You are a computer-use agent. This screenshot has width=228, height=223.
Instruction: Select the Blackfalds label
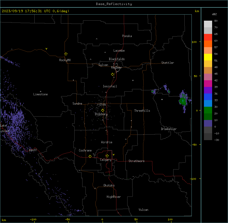(x=117, y=59)
